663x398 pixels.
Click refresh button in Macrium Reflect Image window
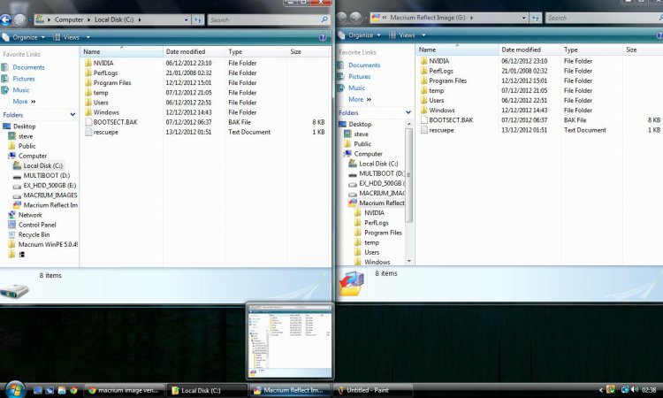[536, 18]
